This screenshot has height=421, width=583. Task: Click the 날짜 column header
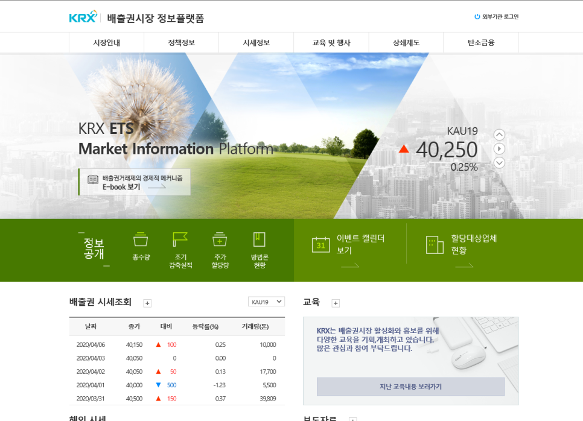[91, 326]
